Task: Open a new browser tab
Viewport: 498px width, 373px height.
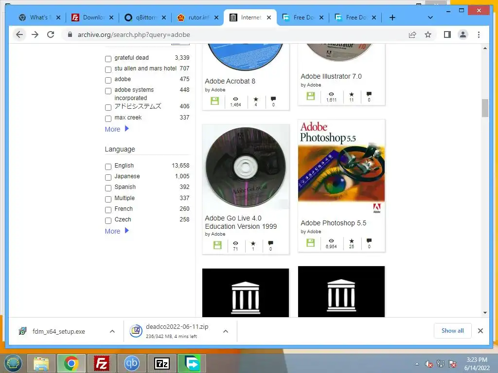Action: point(392,17)
